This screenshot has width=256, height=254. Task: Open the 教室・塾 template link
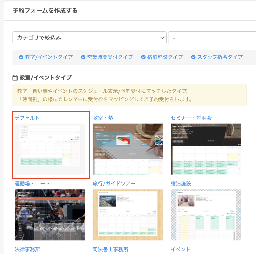[103, 118]
